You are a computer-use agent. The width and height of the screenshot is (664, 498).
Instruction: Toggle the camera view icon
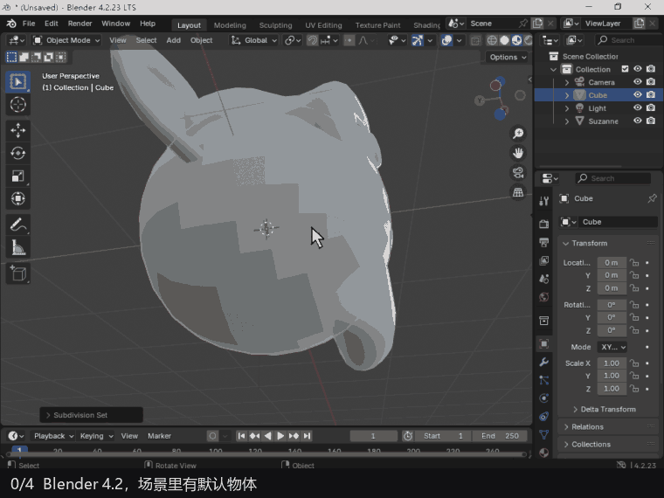(518, 173)
